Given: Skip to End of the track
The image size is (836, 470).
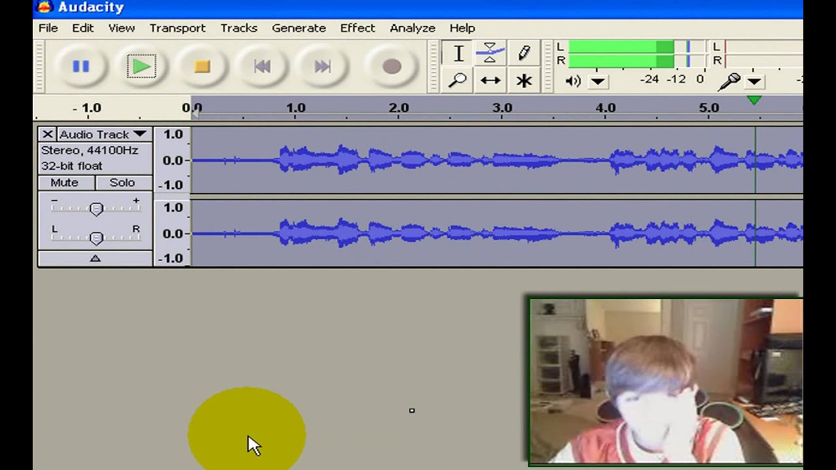Looking at the screenshot, I should (322, 66).
